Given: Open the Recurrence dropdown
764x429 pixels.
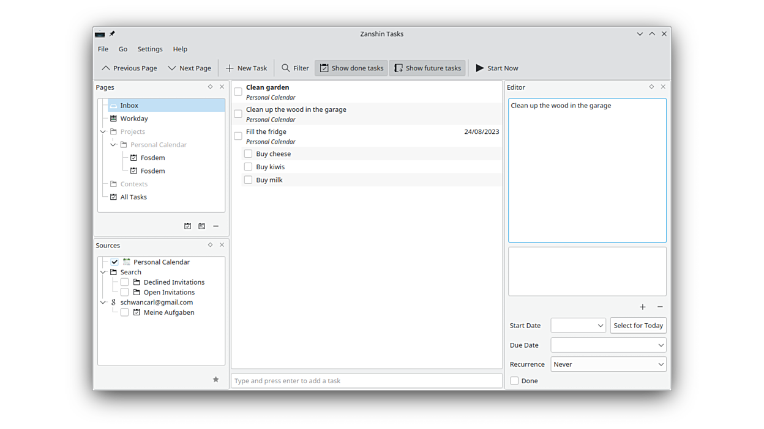Looking at the screenshot, I should [608, 364].
